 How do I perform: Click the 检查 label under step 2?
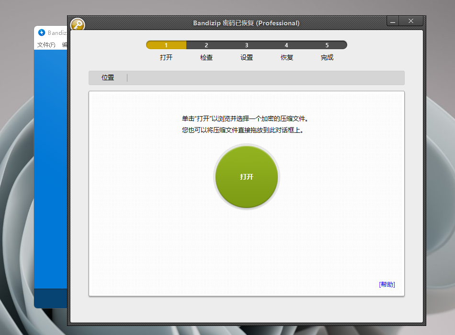pyautogui.click(x=206, y=57)
